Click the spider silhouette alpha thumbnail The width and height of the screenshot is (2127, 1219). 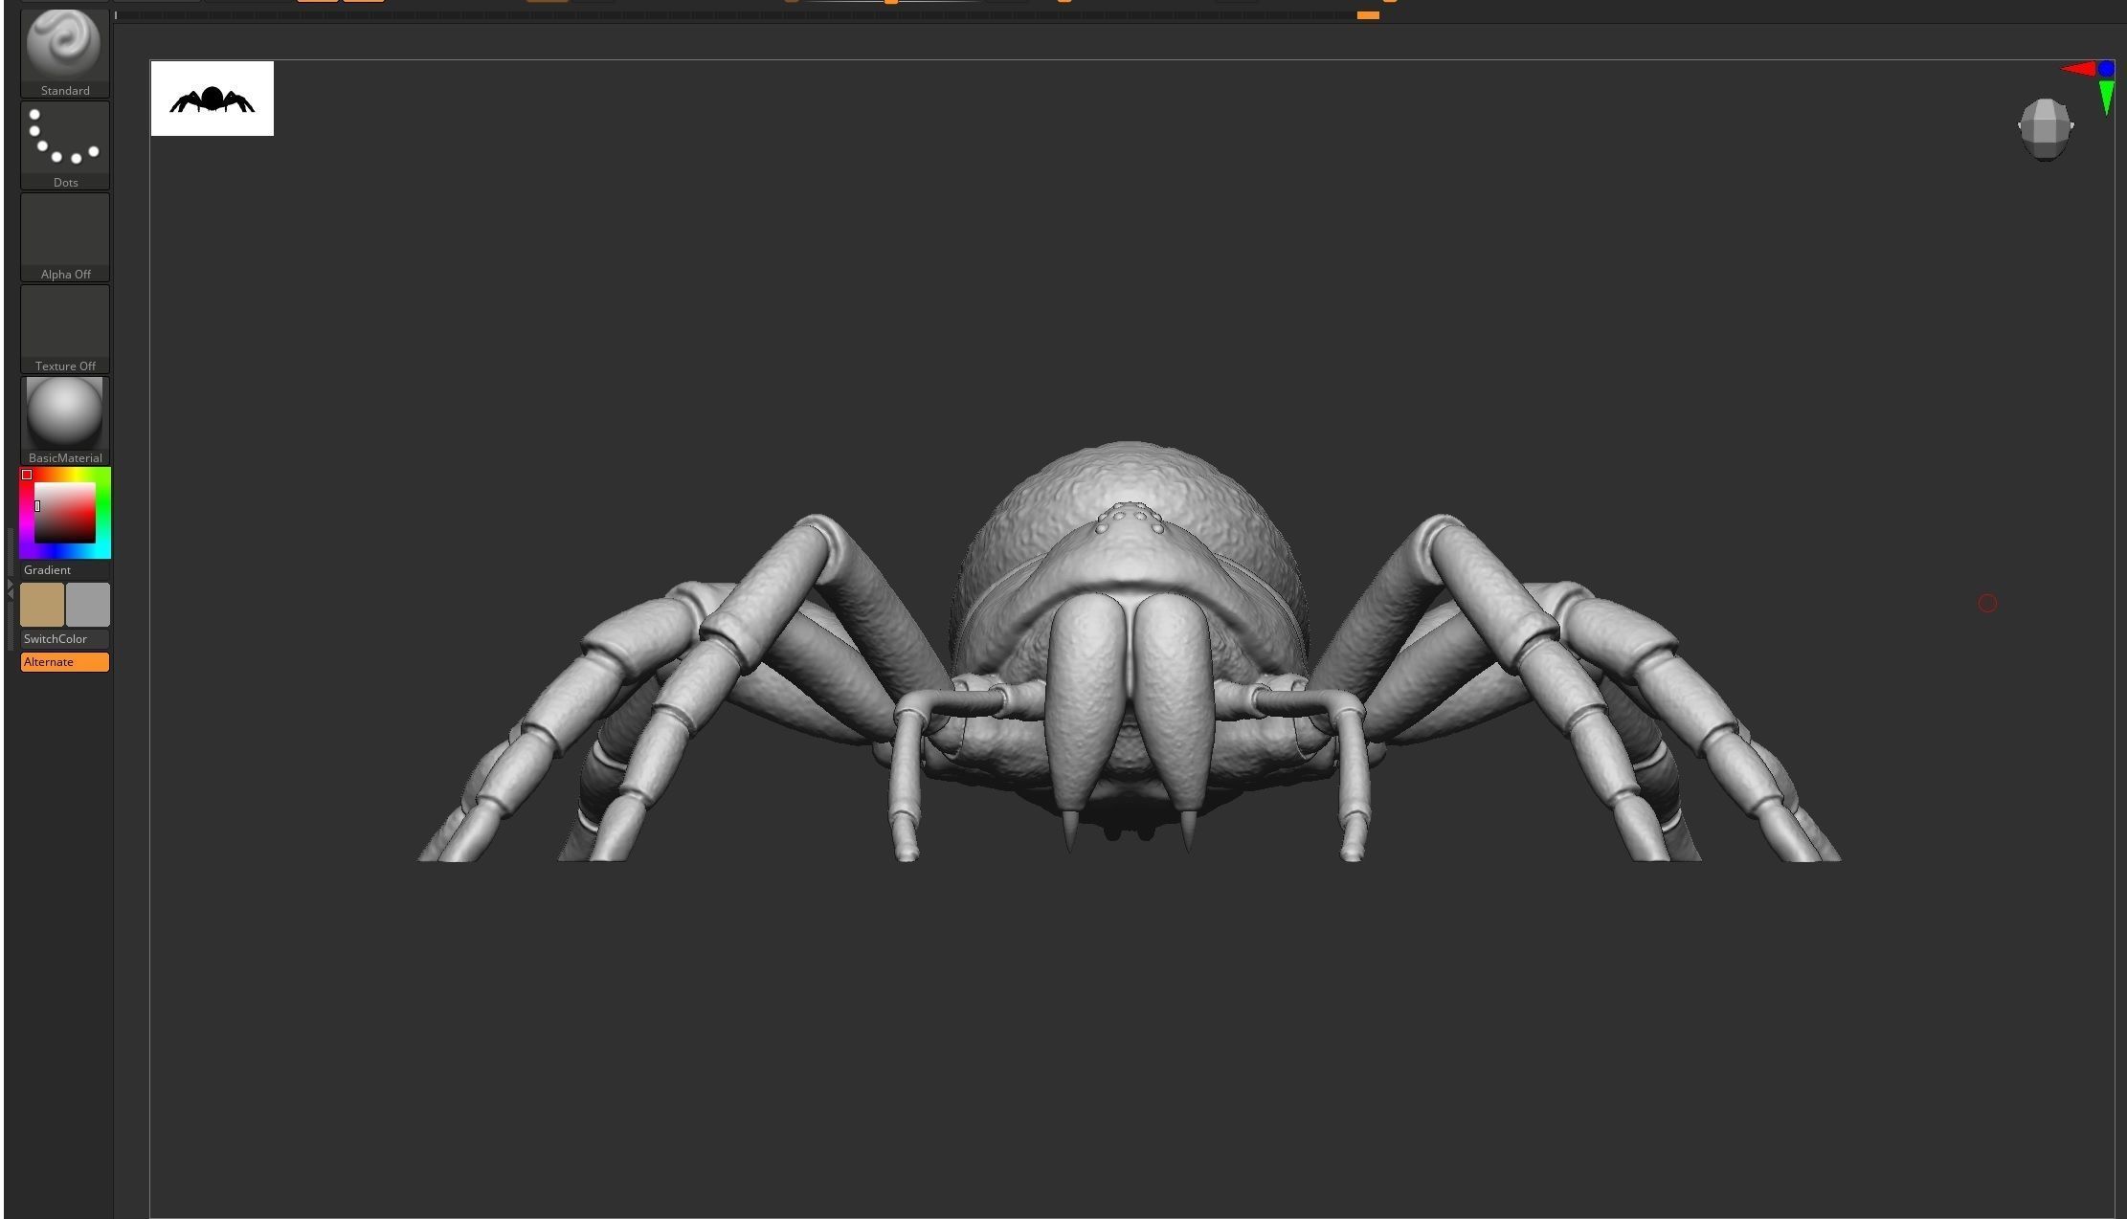point(212,98)
